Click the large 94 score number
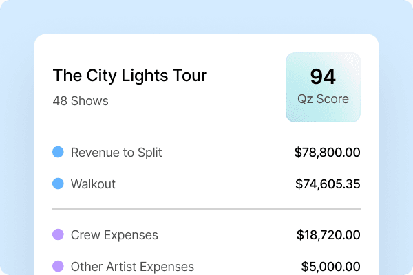Viewport: 413px width, 275px height. pos(323,76)
